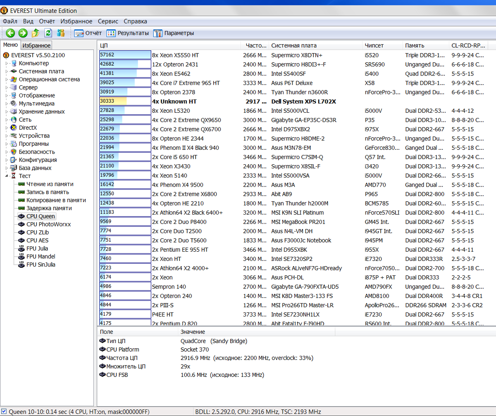Viewport: 496px width, 416px height.
Task: Open the Файл menu
Action: click(x=10, y=21)
